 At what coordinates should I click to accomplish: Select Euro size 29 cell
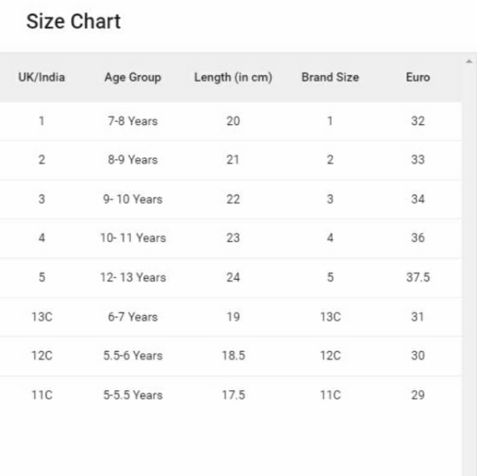418,395
